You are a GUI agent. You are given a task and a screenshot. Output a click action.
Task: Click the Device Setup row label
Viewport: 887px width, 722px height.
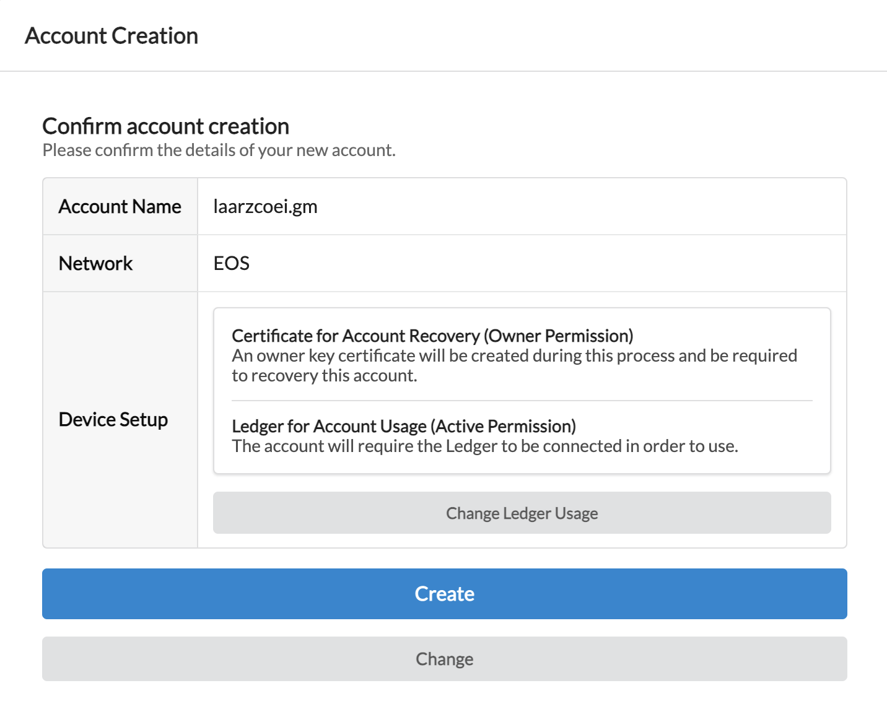[x=113, y=419]
